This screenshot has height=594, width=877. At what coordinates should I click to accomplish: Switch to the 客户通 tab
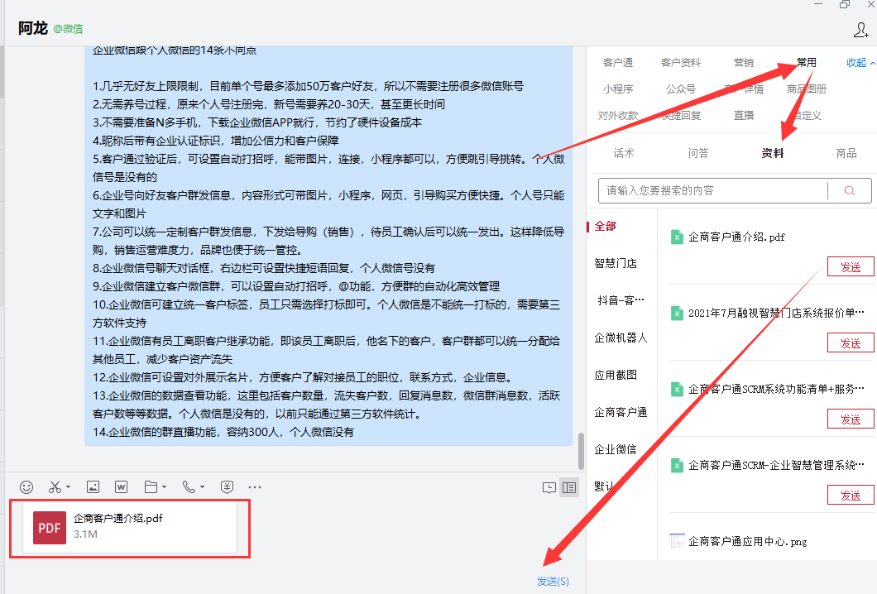click(617, 63)
